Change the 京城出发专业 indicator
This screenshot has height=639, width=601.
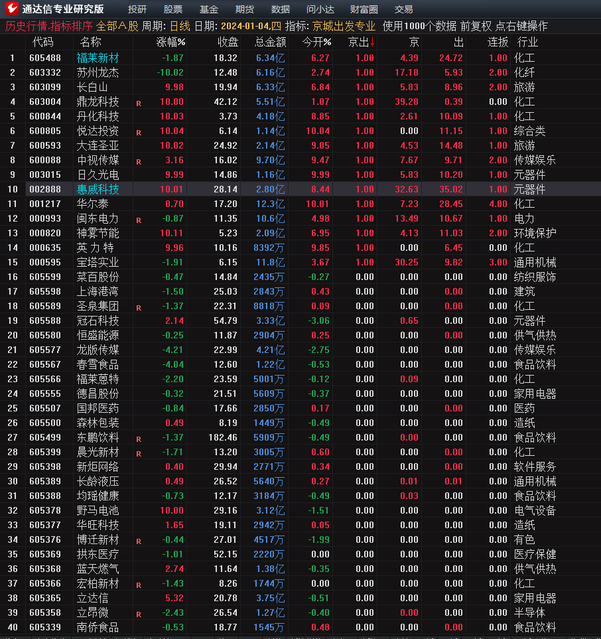point(344,27)
